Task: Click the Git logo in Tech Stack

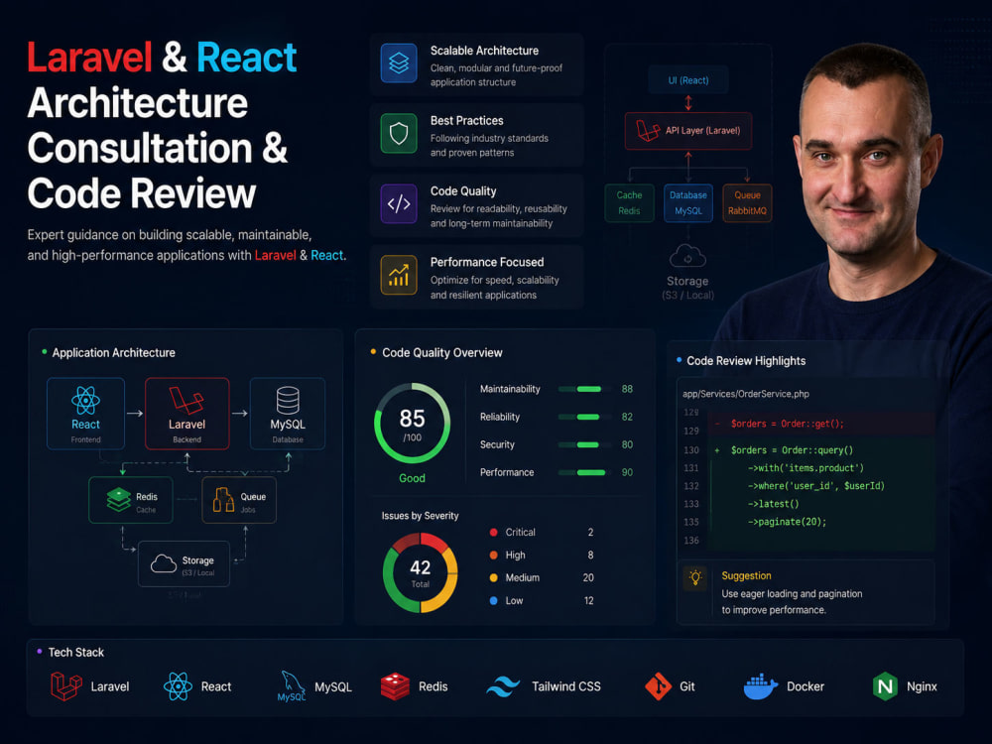Action: (x=658, y=686)
